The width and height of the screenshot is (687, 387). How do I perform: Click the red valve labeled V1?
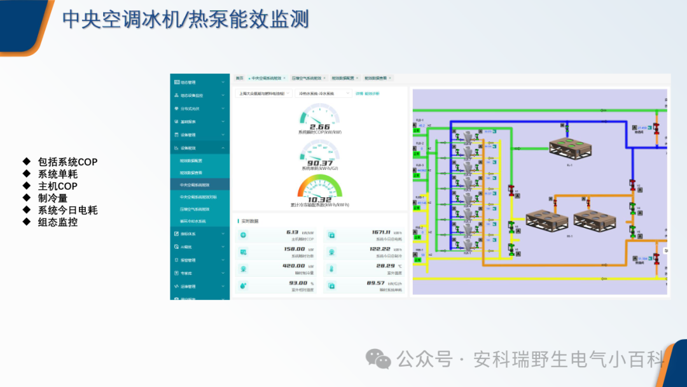point(511,189)
